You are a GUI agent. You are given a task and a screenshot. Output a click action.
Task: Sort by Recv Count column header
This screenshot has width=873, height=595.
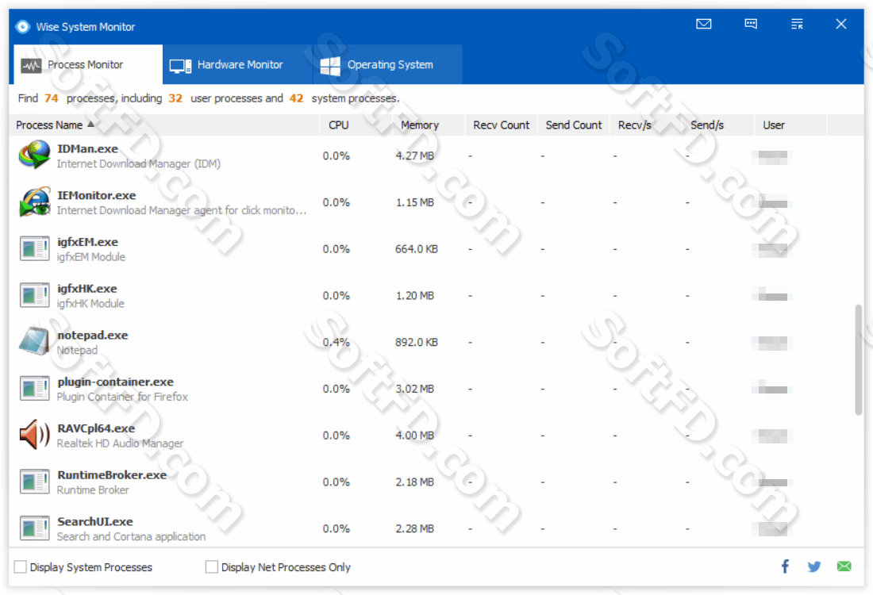click(501, 125)
